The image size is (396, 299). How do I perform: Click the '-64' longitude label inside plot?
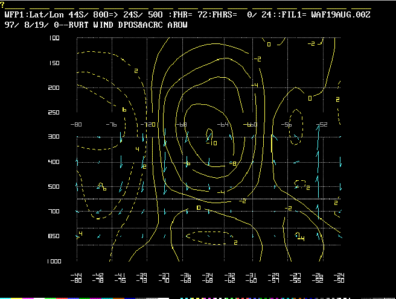coord(223,125)
